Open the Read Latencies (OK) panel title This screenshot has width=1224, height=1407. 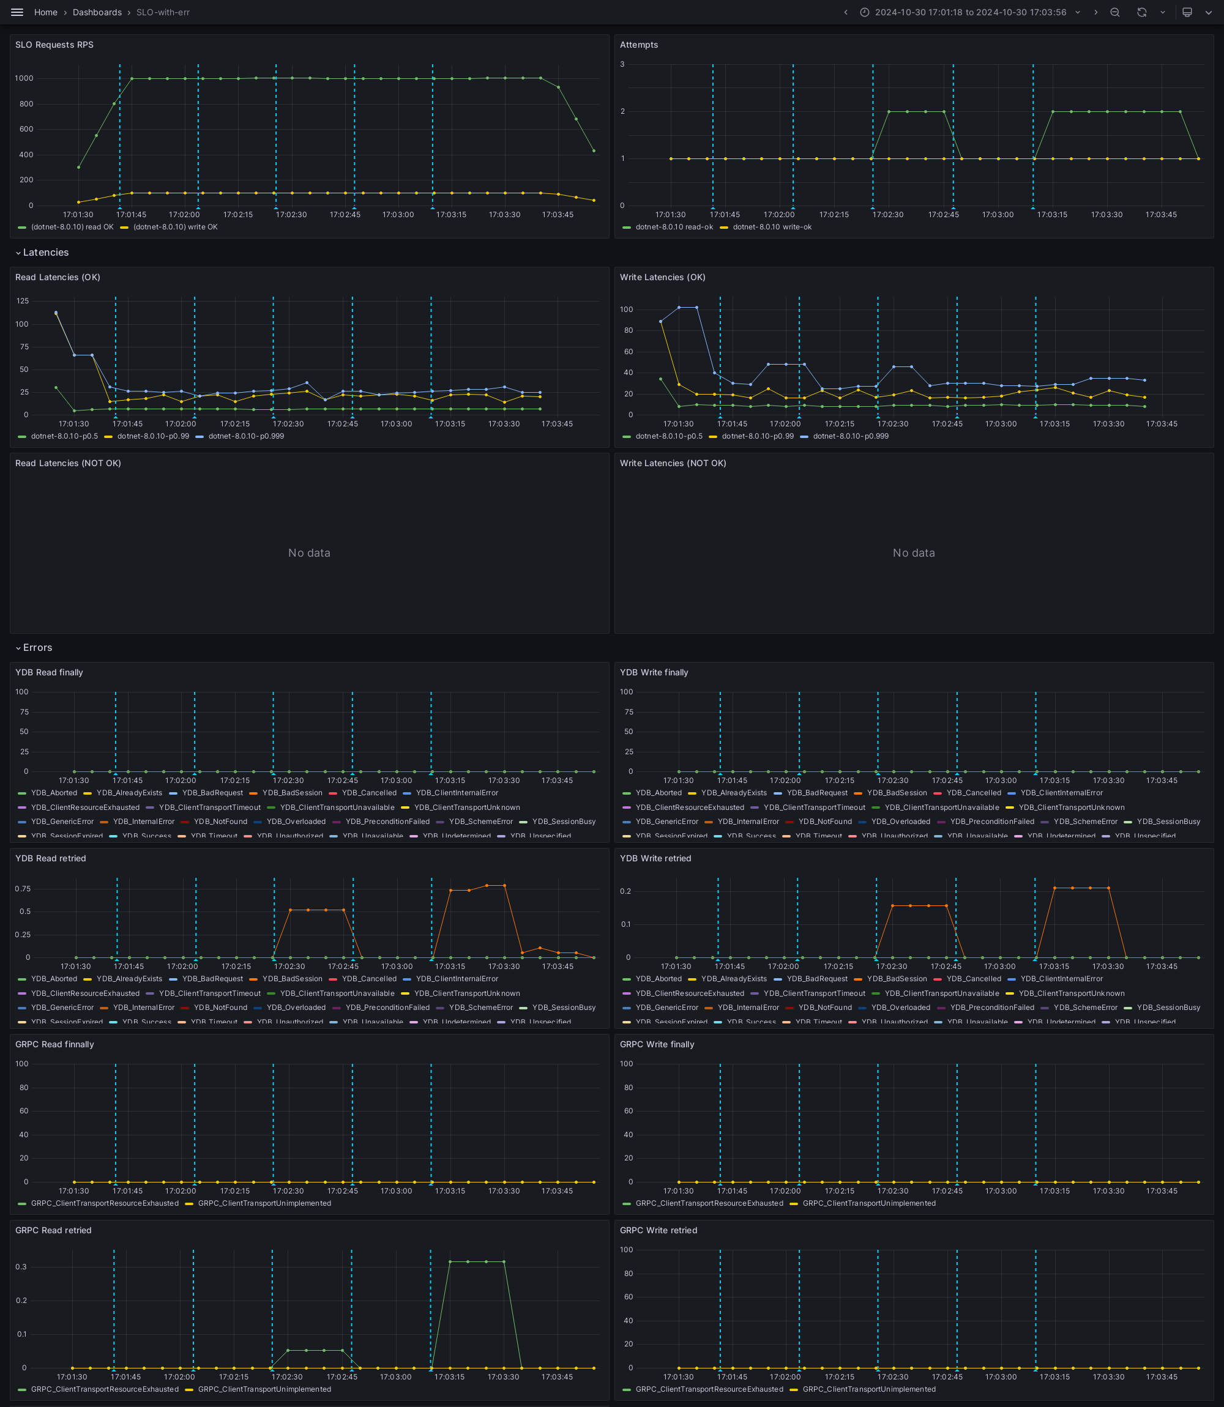coord(58,277)
